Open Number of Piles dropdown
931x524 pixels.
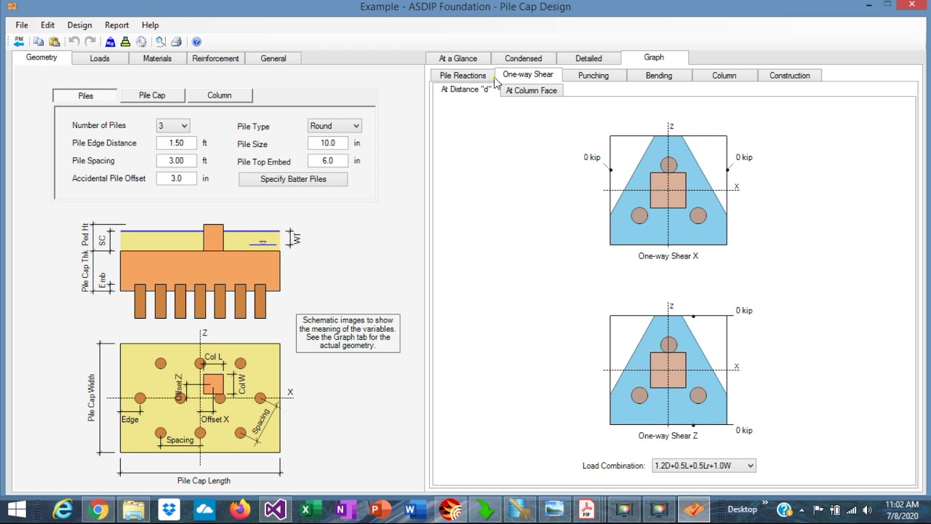pos(173,126)
